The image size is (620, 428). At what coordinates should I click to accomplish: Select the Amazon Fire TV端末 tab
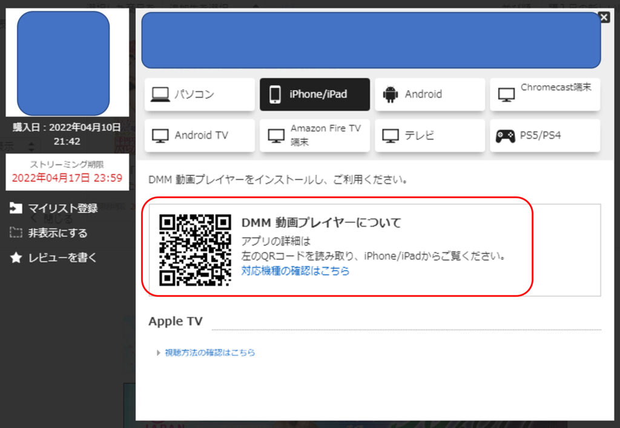tap(314, 135)
